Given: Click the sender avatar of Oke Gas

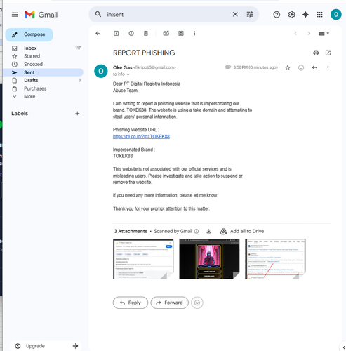Looking at the screenshot, I should pyautogui.click(x=101, y=71).
